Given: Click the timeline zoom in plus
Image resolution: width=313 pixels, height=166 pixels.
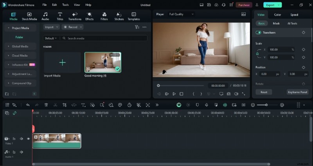Looking at the screenshot, I should 282,105.
